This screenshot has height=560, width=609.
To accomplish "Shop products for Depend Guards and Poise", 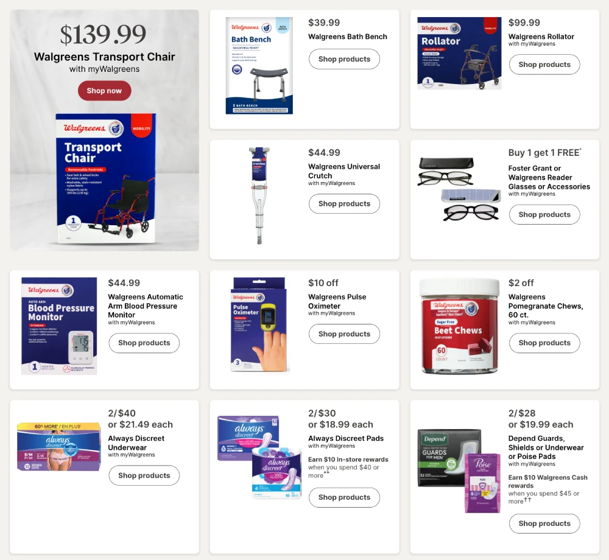I will (x=544, y=523).
